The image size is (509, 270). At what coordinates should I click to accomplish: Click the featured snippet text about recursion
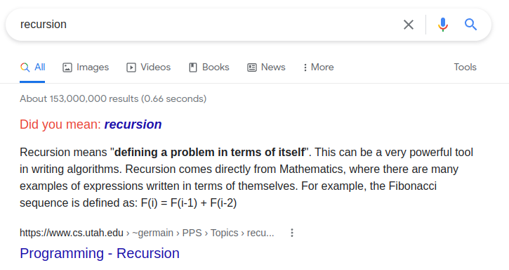click(x=246, y=178)
